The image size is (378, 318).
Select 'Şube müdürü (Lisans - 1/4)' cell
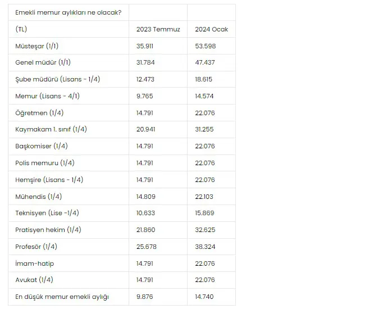(57, 79)
